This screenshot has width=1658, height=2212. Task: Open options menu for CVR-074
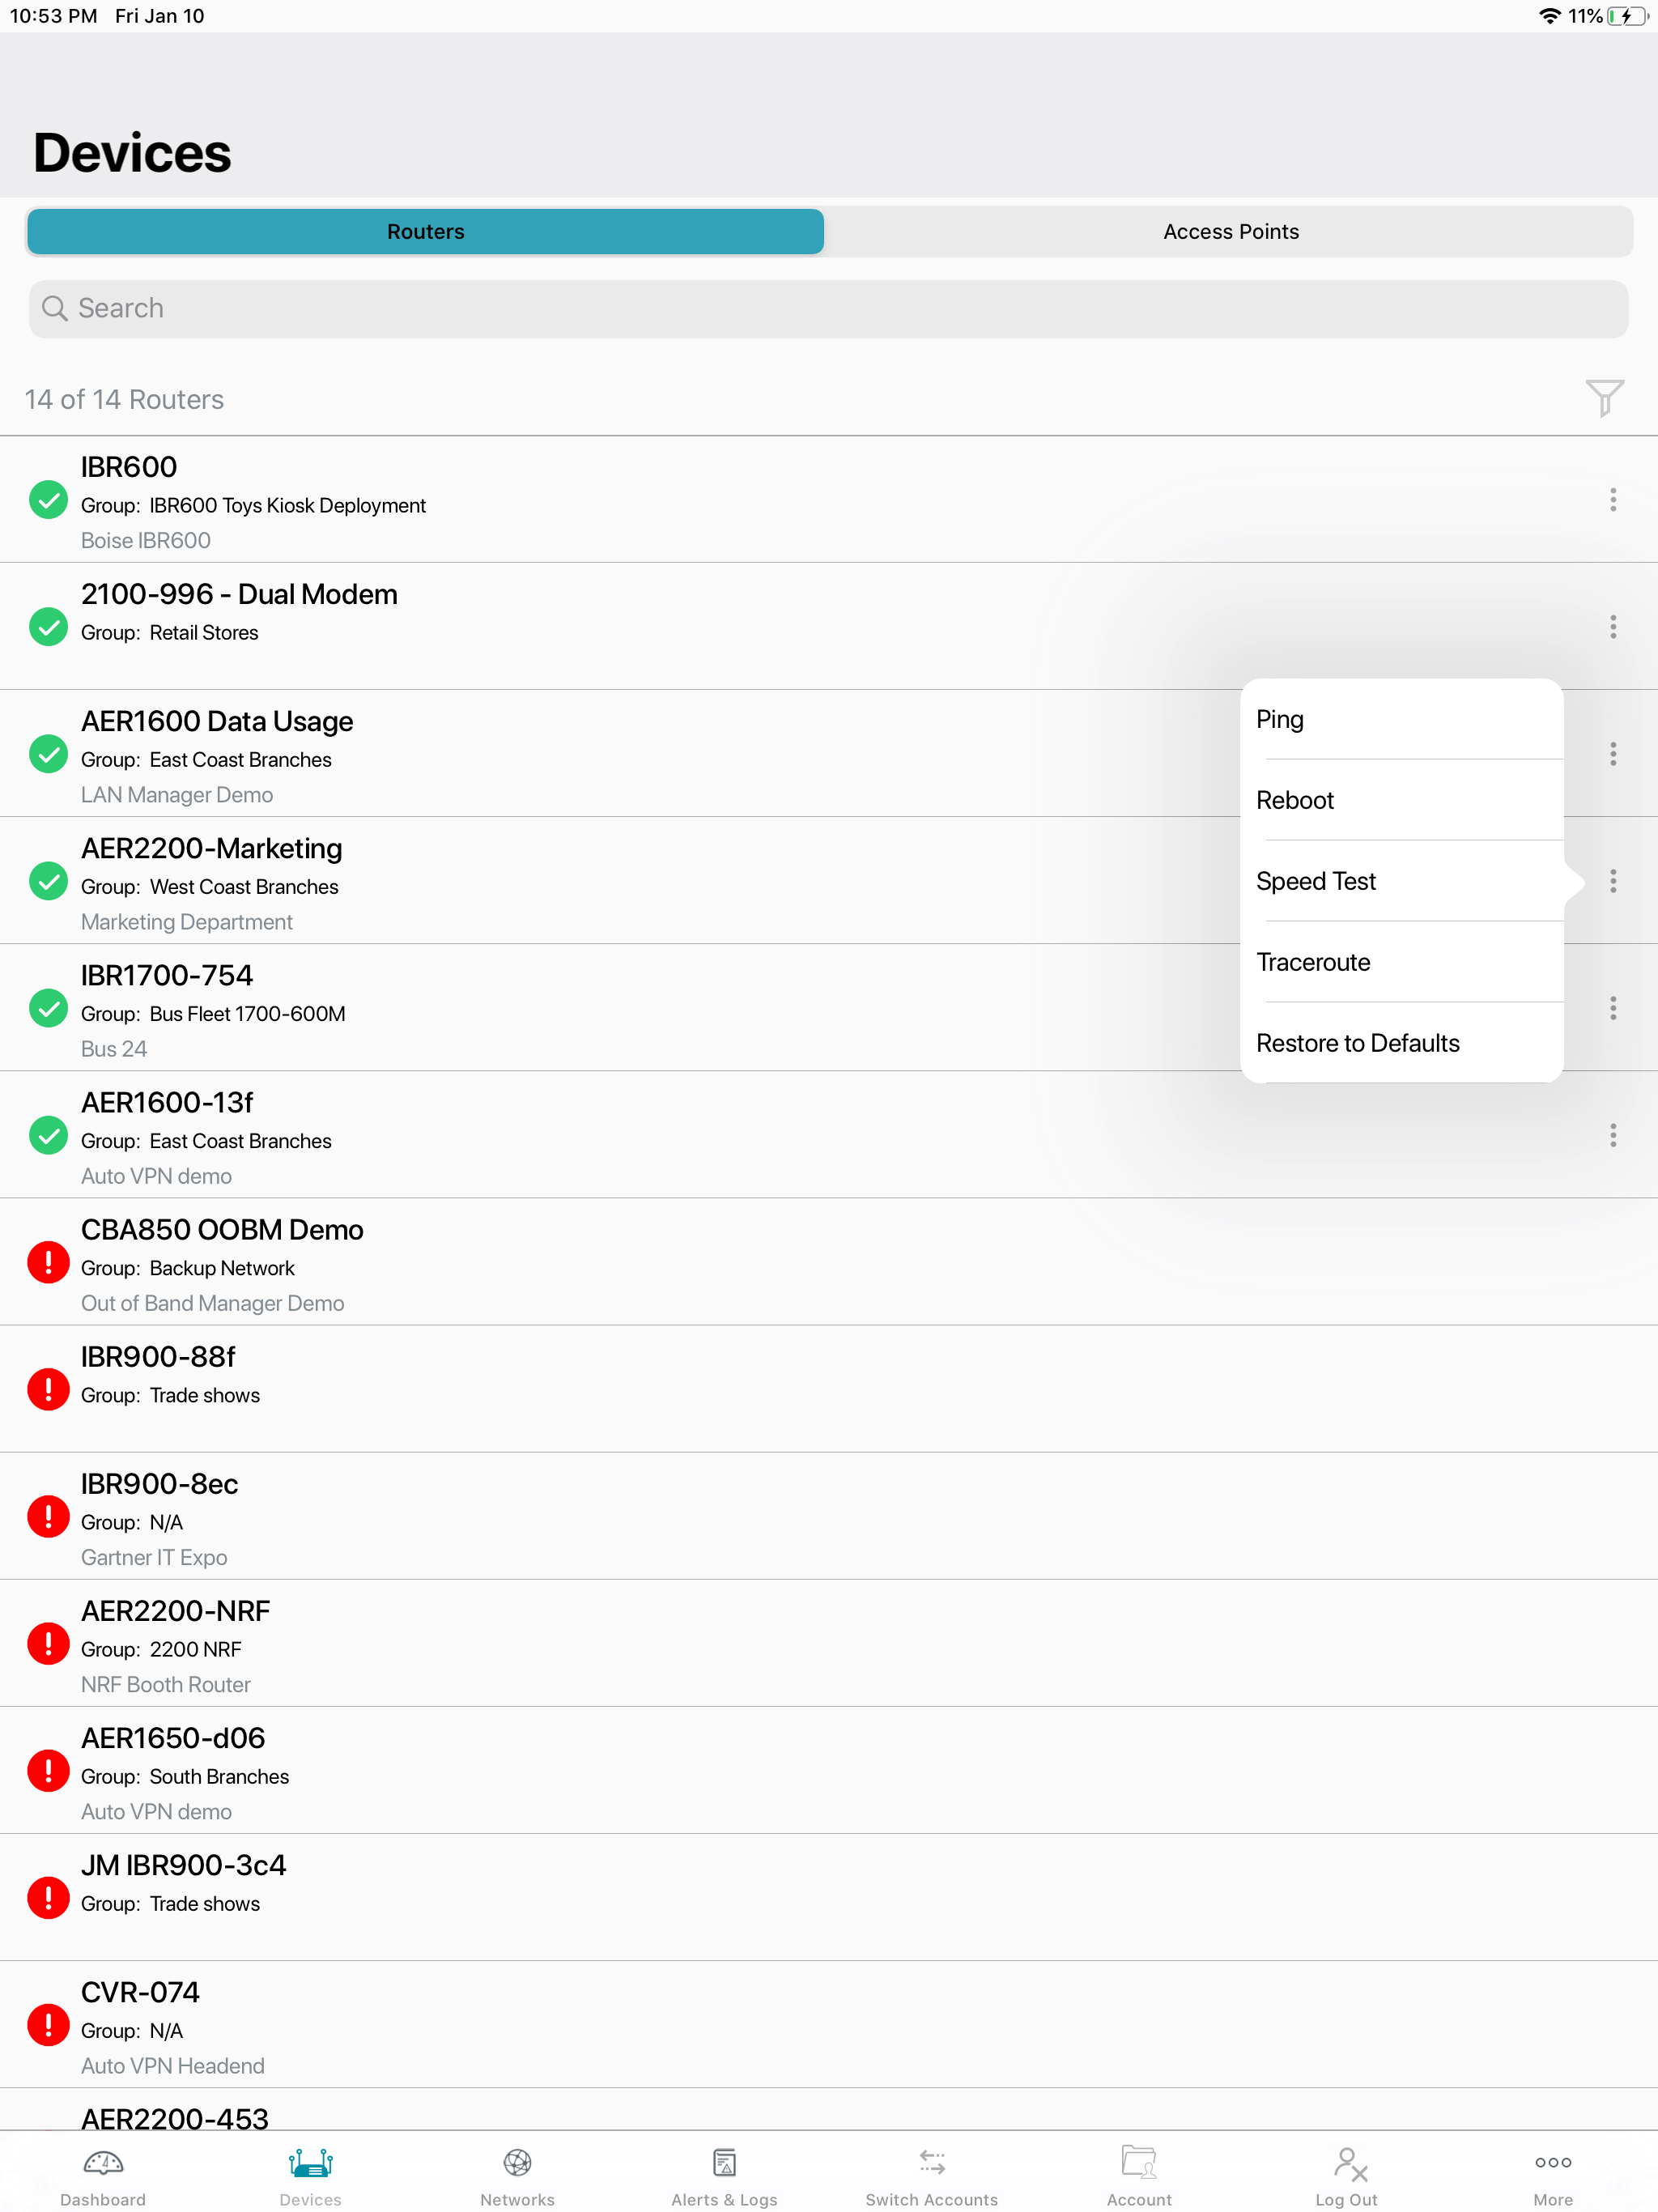1613,2028
